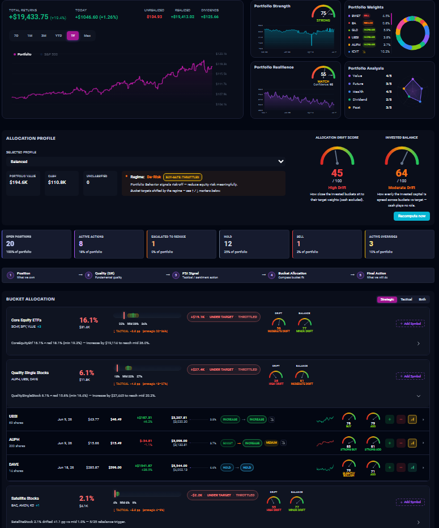439x528 pixels.
Task: Click the DAVE ADD gauge showing 71
Action: [x=373, y=468]
